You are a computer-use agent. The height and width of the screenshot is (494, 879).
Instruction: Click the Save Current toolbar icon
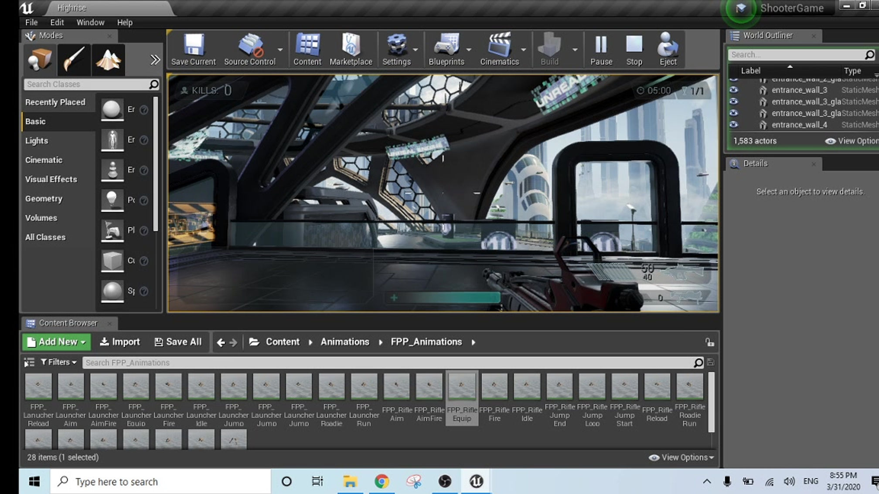pos(193,49)
